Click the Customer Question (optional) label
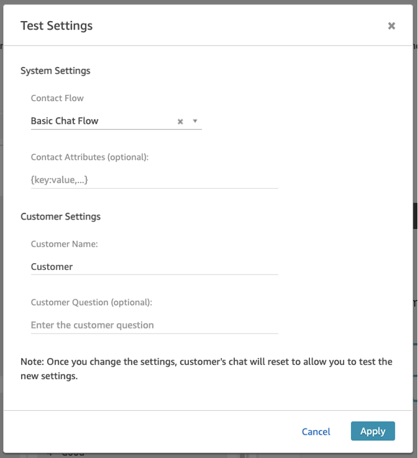Screen dimensions: 418x458 [91, 302]
